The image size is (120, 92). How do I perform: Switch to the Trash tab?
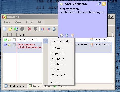(x=59, y=86)
